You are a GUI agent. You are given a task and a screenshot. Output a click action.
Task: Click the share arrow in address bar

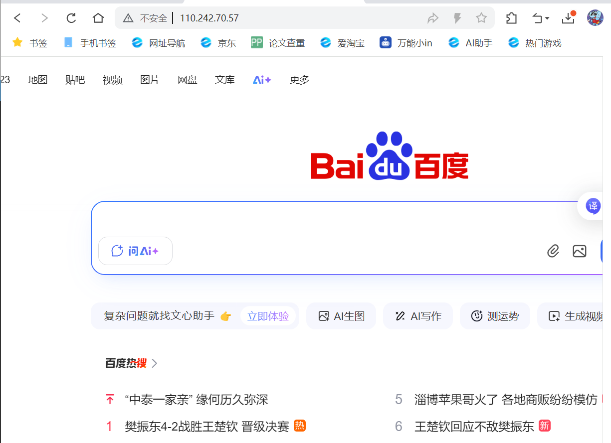432,18
